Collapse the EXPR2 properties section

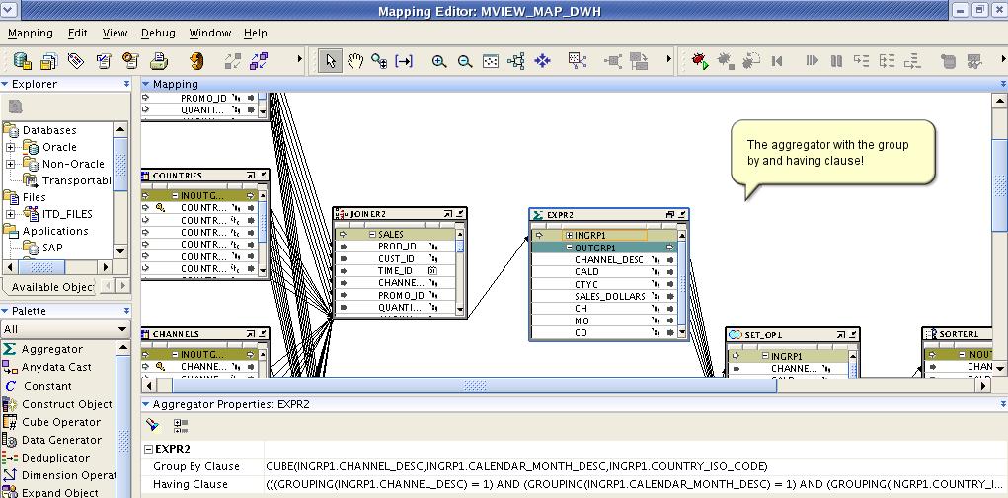[148, 450]
